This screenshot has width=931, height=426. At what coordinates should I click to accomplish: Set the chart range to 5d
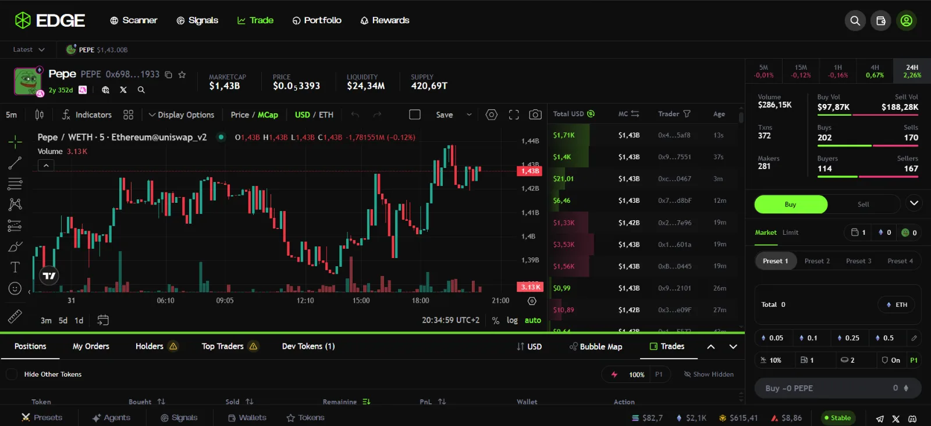pos(63,320)
